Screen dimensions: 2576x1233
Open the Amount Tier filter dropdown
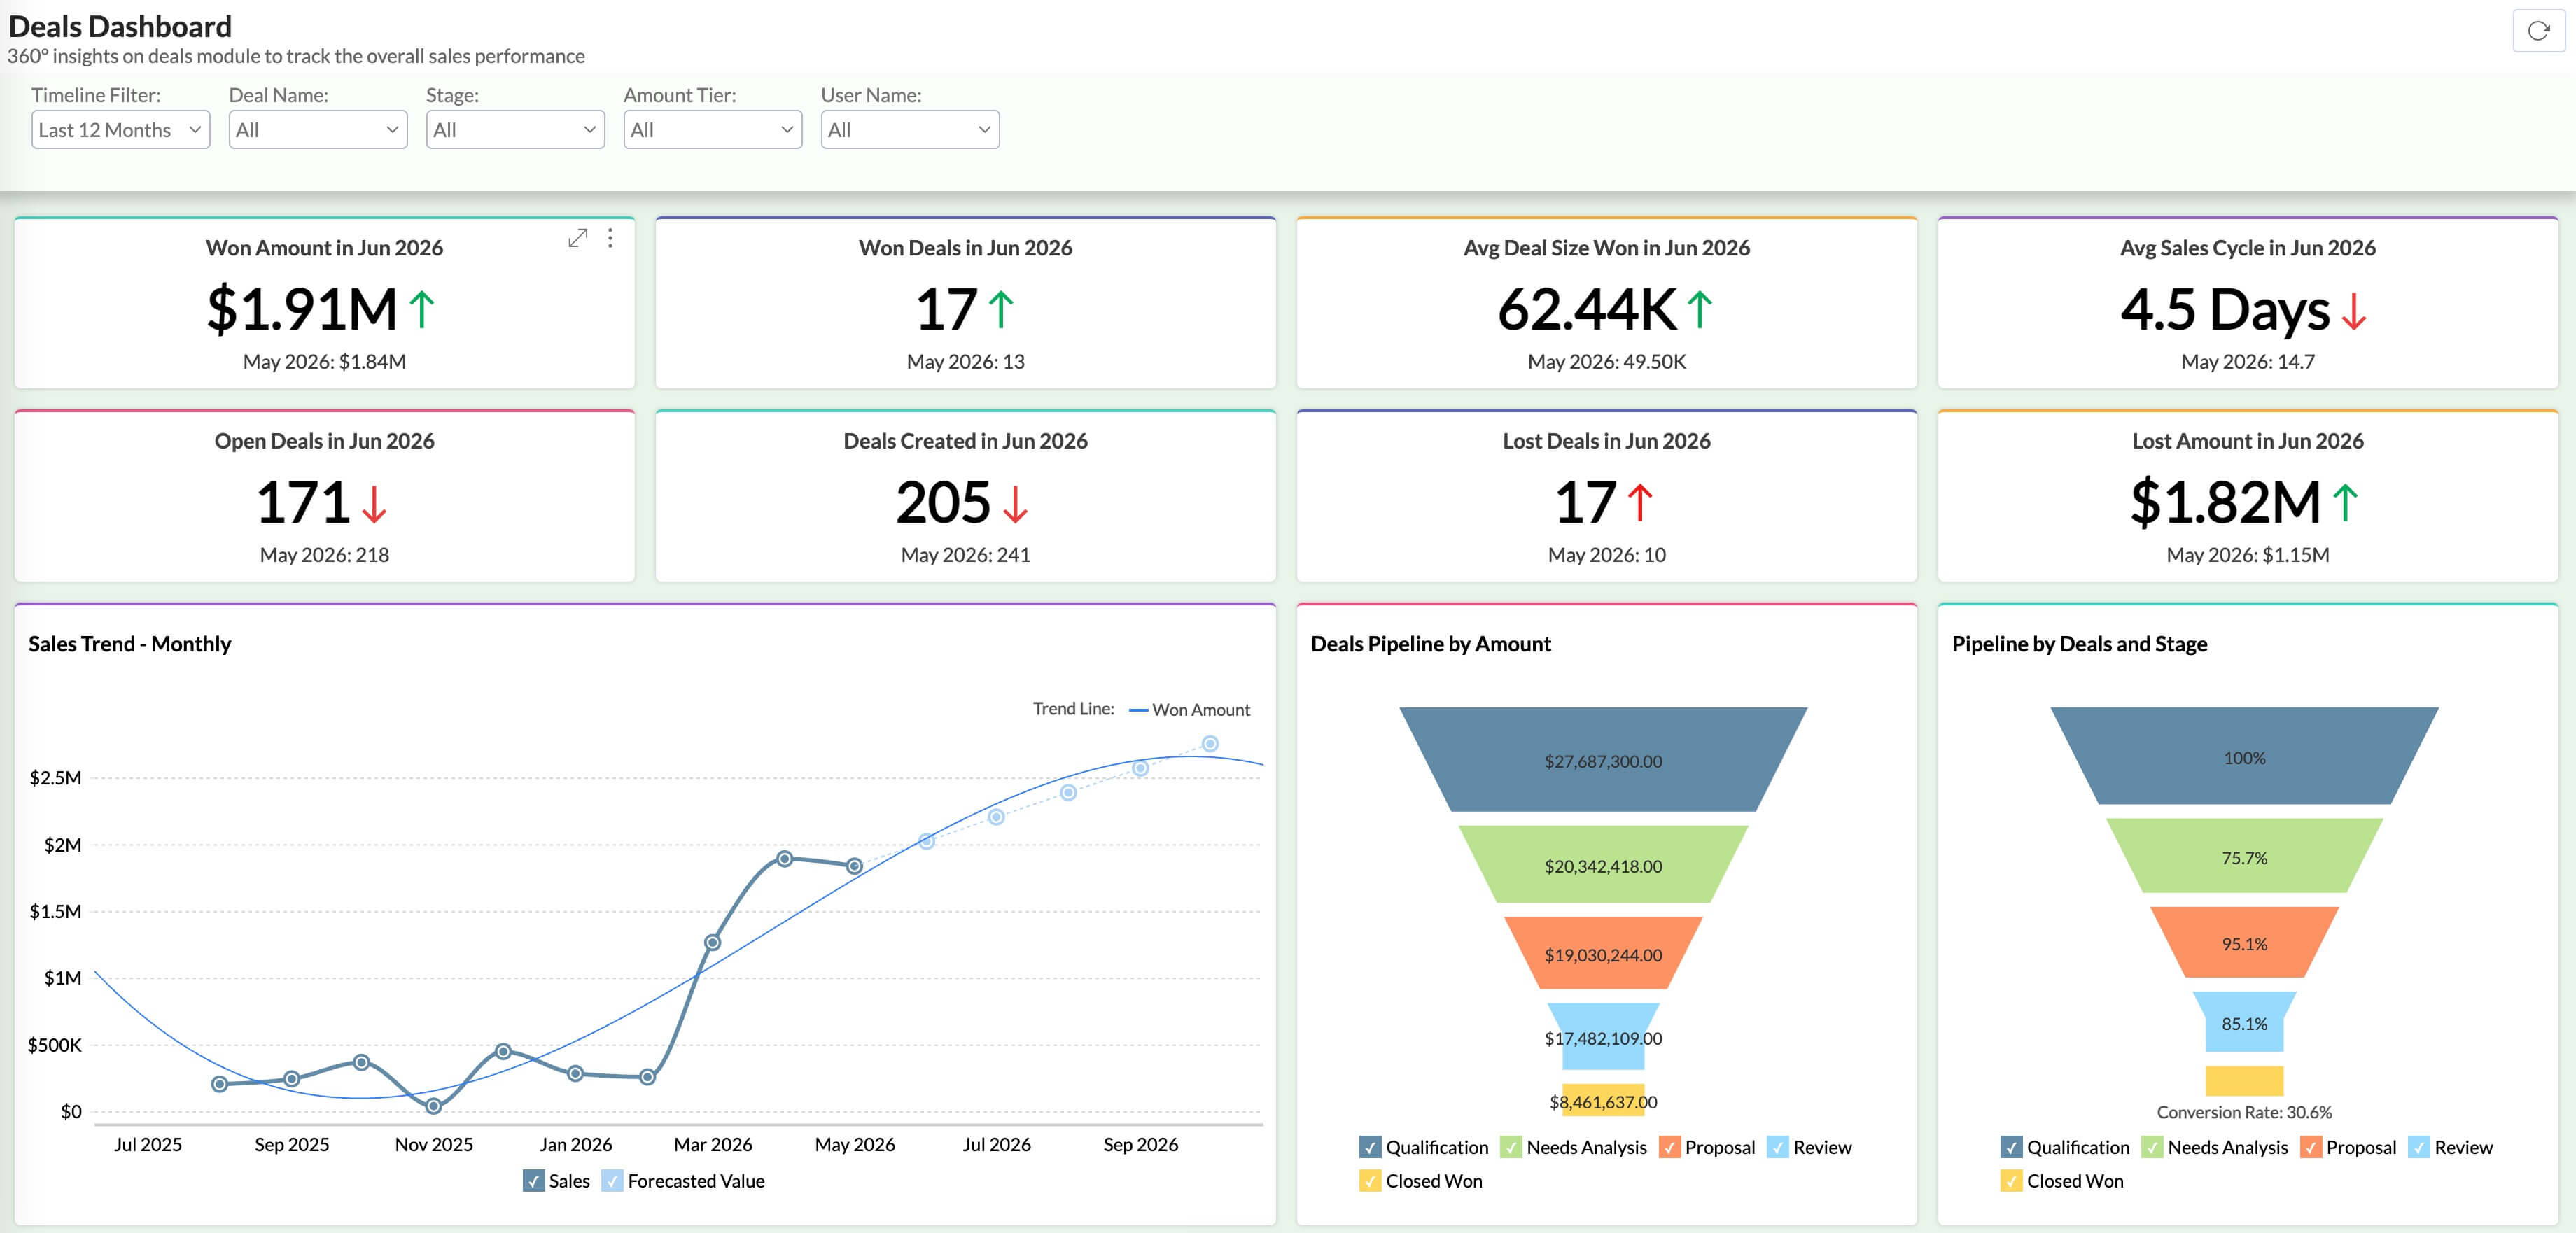pos(713,130)
